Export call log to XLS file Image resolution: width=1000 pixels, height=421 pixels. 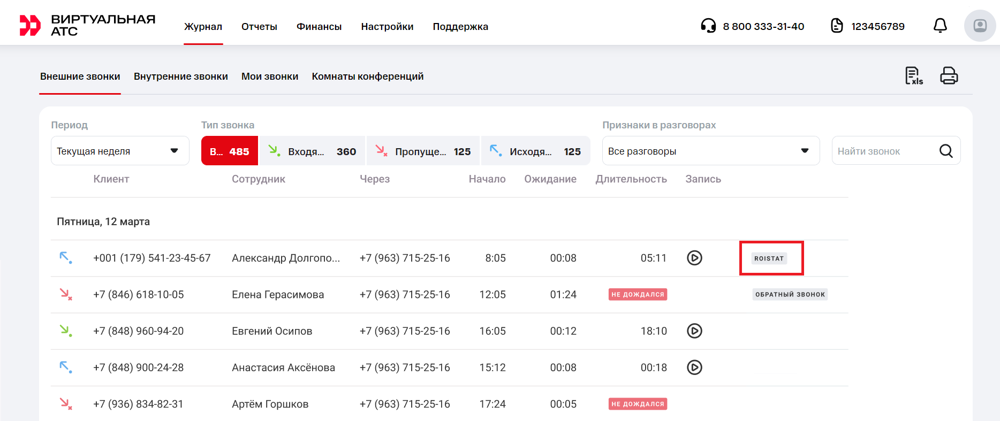click(913, 76)
